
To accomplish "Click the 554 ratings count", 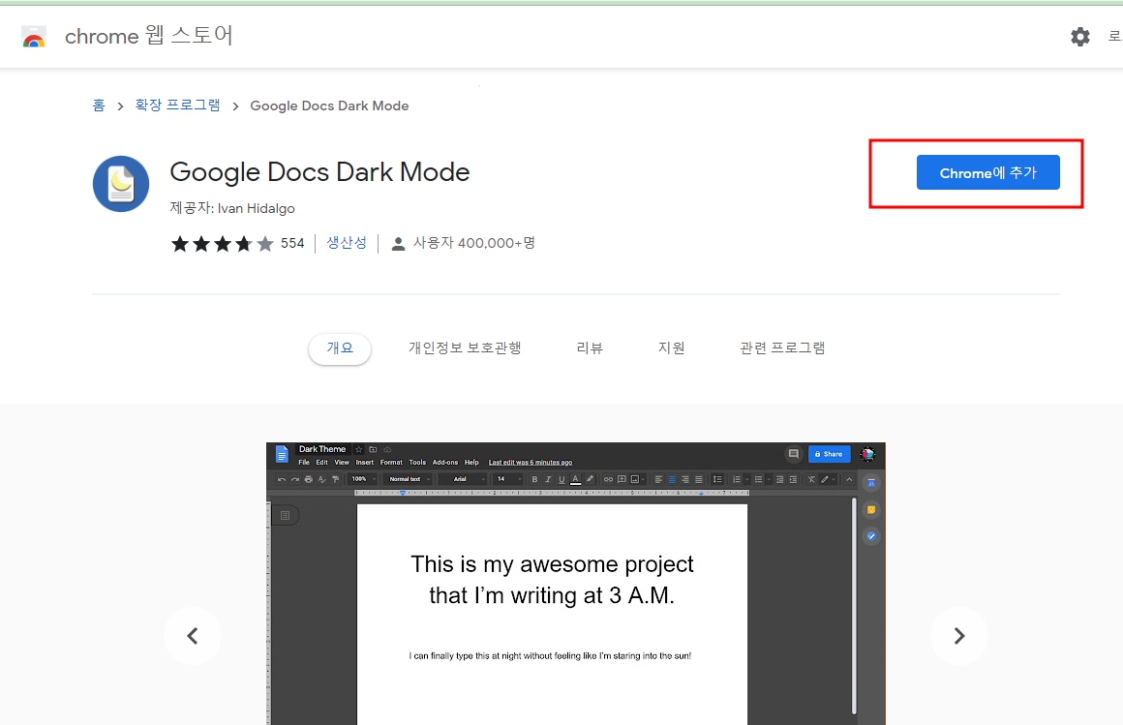I will pyautogui.click(x=292, y=244).
